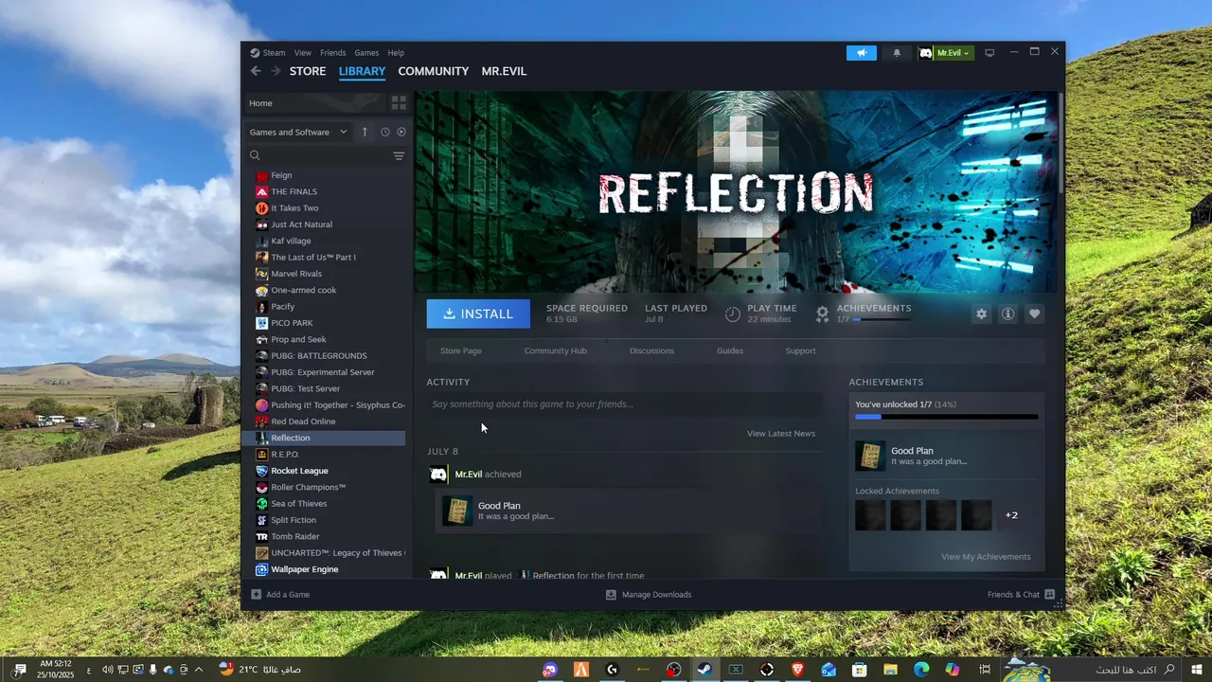Go forward with the right arrow
1212x682 pixels.
click(275, 71)
